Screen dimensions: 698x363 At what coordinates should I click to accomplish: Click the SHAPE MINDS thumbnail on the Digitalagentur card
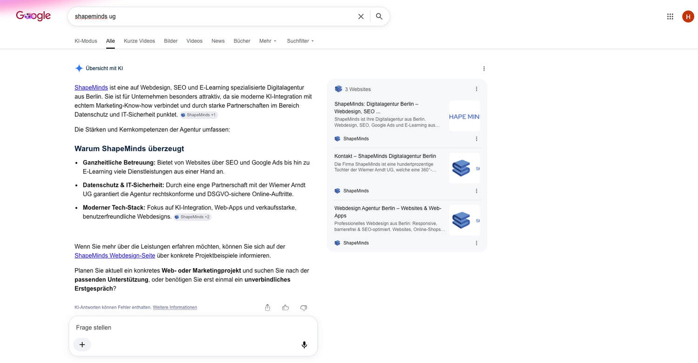tap(464, 116)
